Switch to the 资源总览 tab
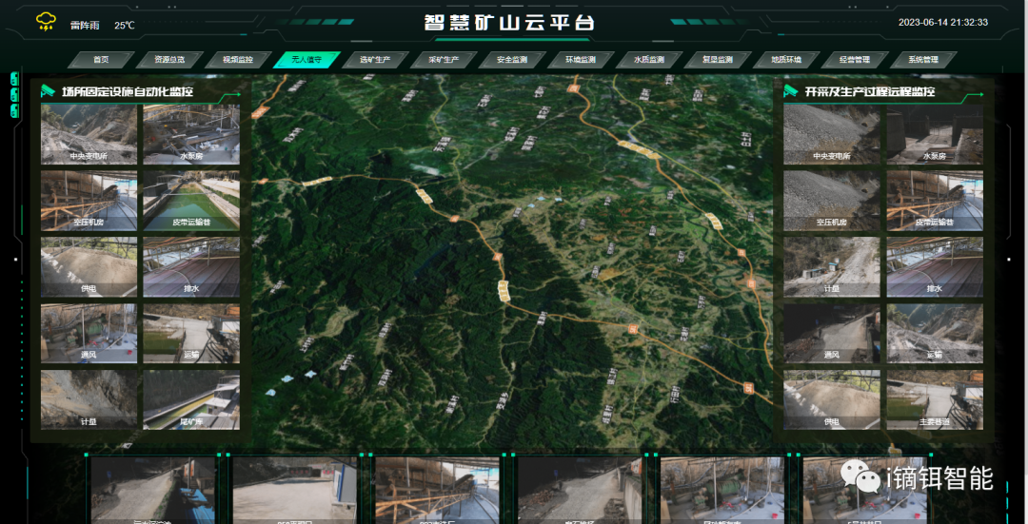 tap(169, 60)
